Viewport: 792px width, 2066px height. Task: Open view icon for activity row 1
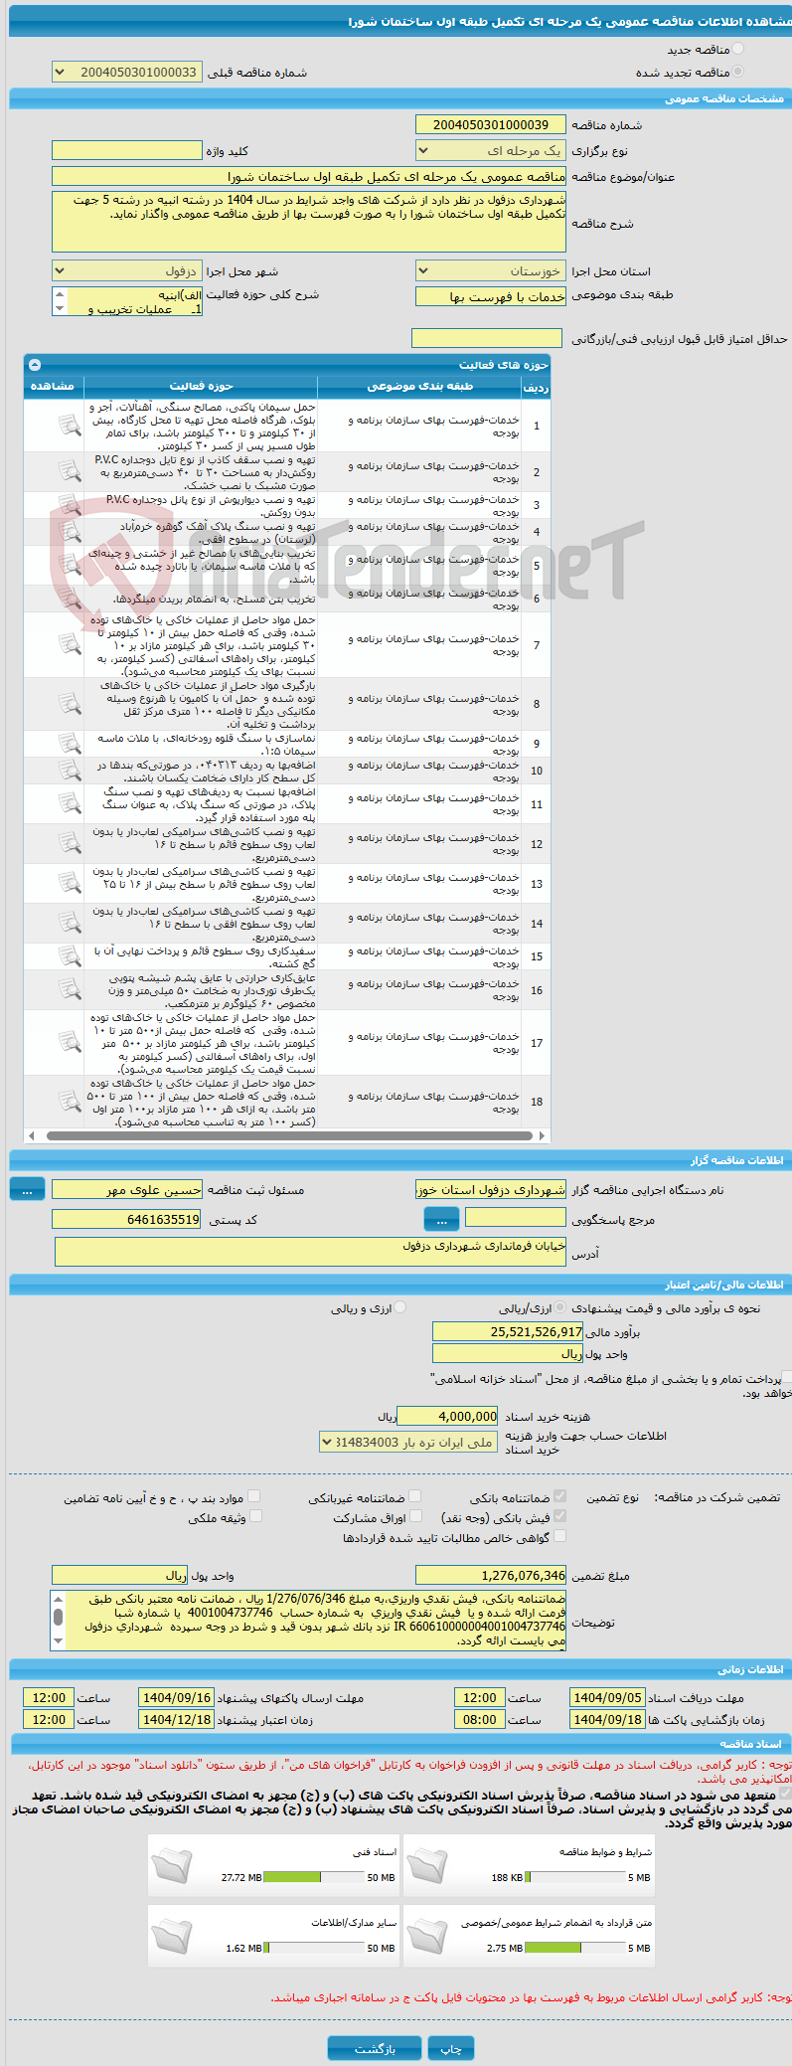(x=69, y=426)
